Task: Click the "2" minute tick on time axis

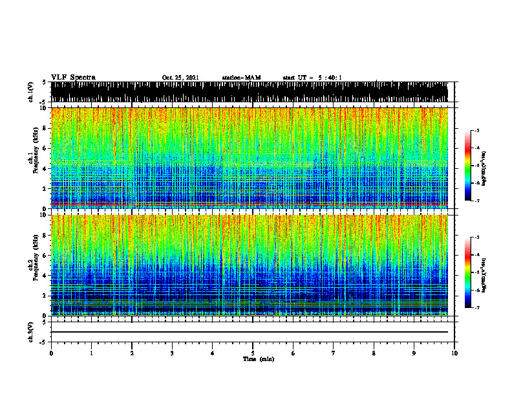Action: 132,353
